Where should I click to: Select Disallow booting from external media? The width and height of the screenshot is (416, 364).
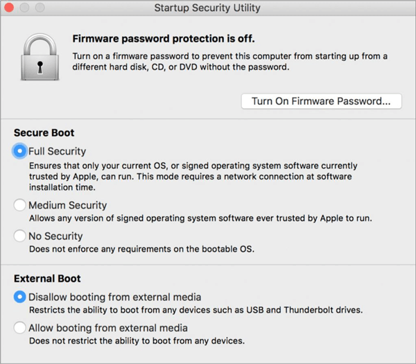click(x=20, y=297)
